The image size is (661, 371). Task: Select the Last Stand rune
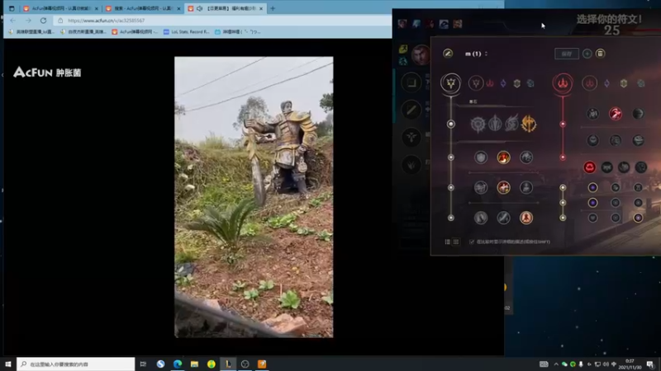(x=526, y=218)
